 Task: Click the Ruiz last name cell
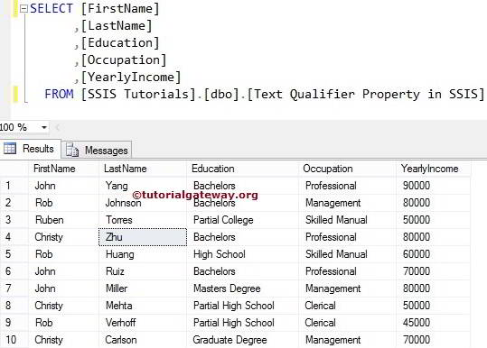(x=143, y=271)
